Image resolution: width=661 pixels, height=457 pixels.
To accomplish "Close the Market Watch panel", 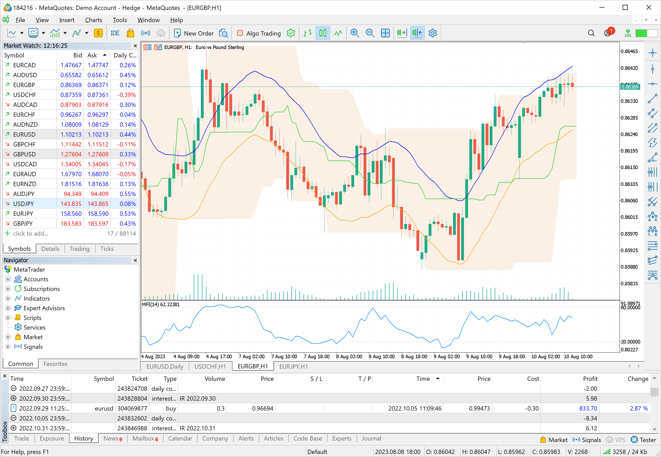I will tap(135, 46).
